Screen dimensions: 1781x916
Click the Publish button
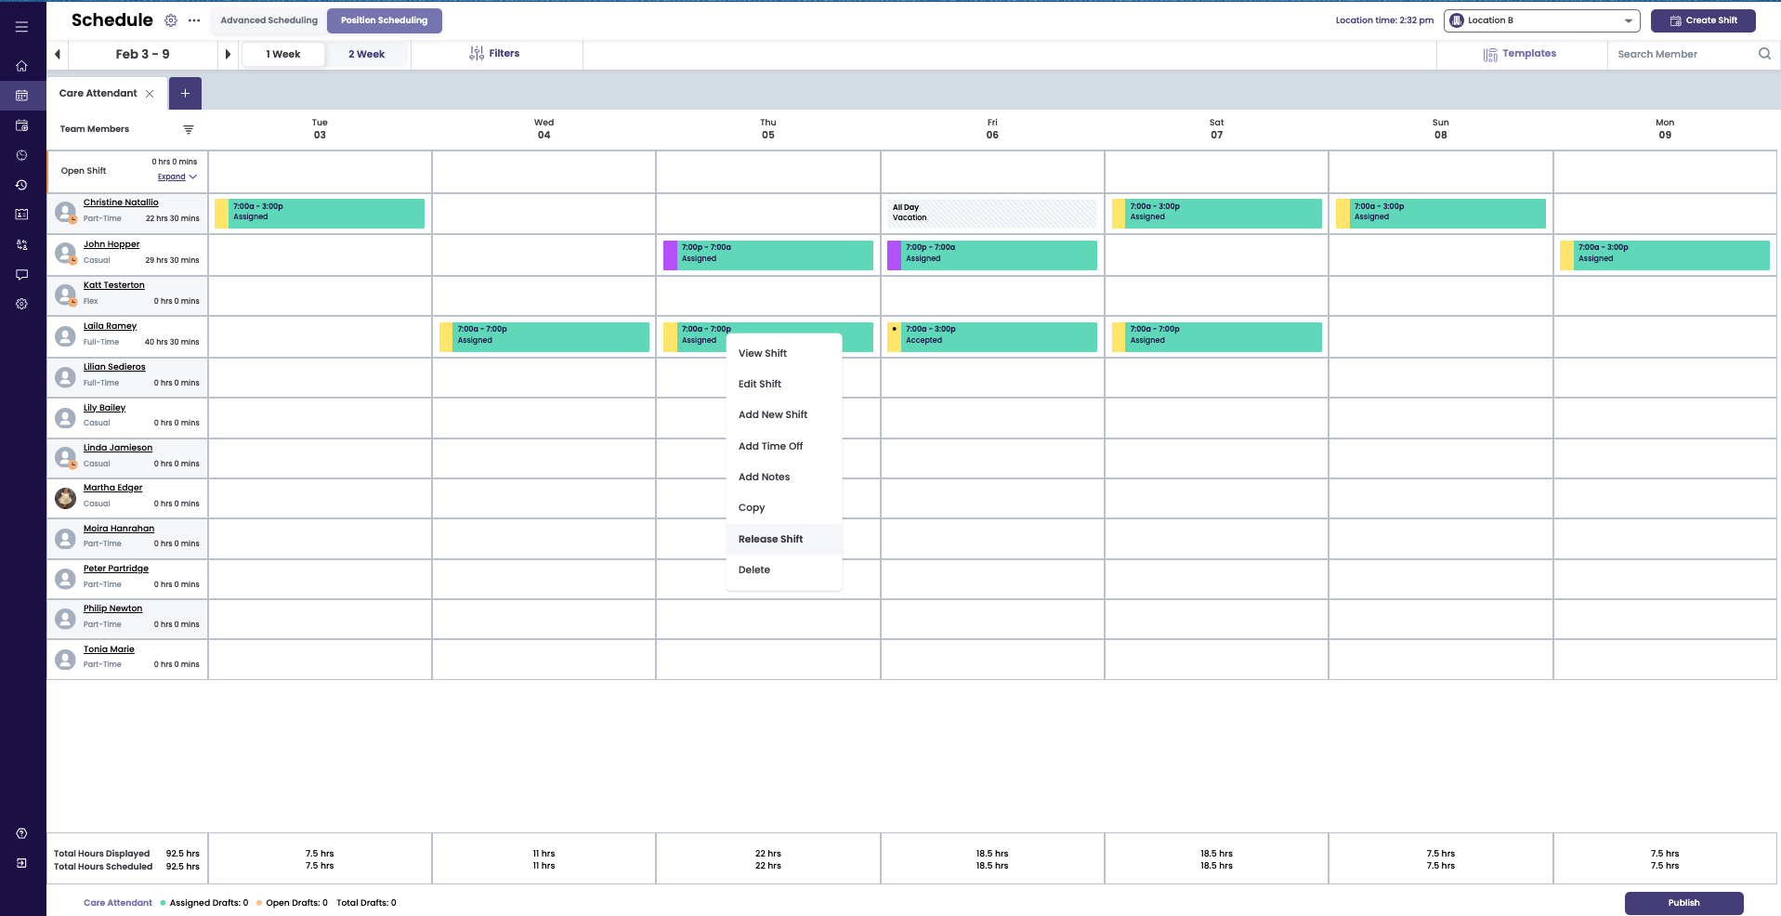point(1683,902)
